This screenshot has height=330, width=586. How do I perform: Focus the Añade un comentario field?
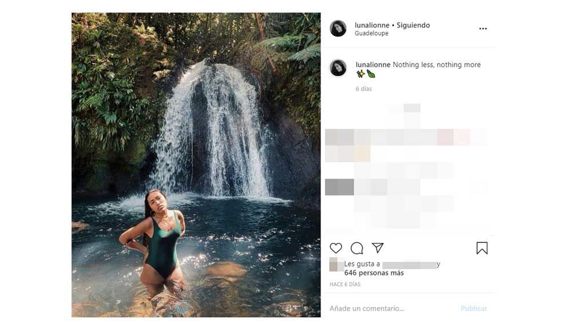(393, 308)
